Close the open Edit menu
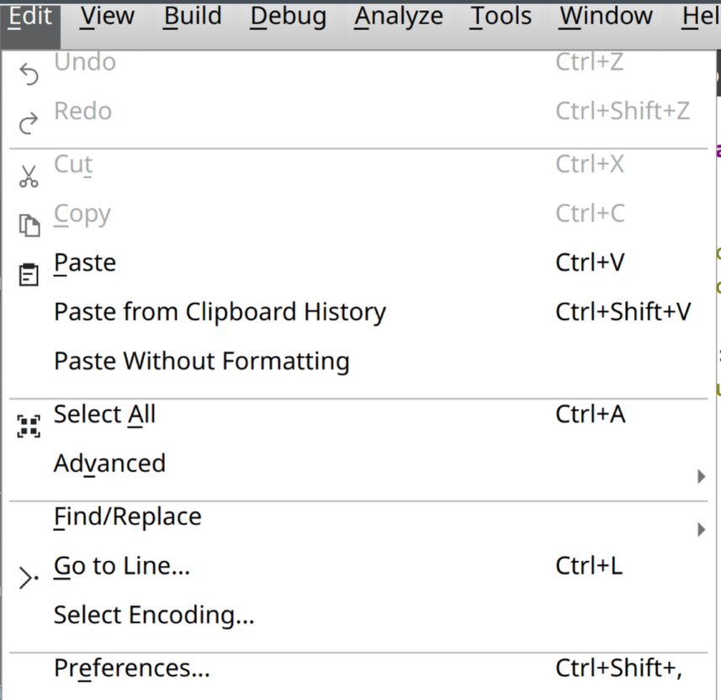This screenshot has width=721, height=700. pyautogui.click(x=30, y=16)
